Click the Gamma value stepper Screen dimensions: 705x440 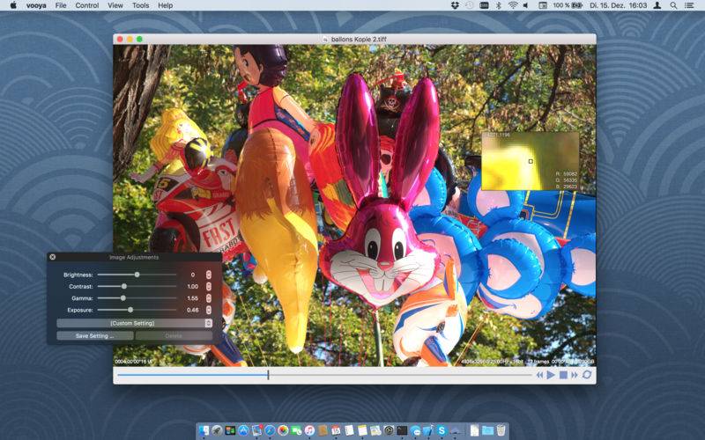(209, 298)
